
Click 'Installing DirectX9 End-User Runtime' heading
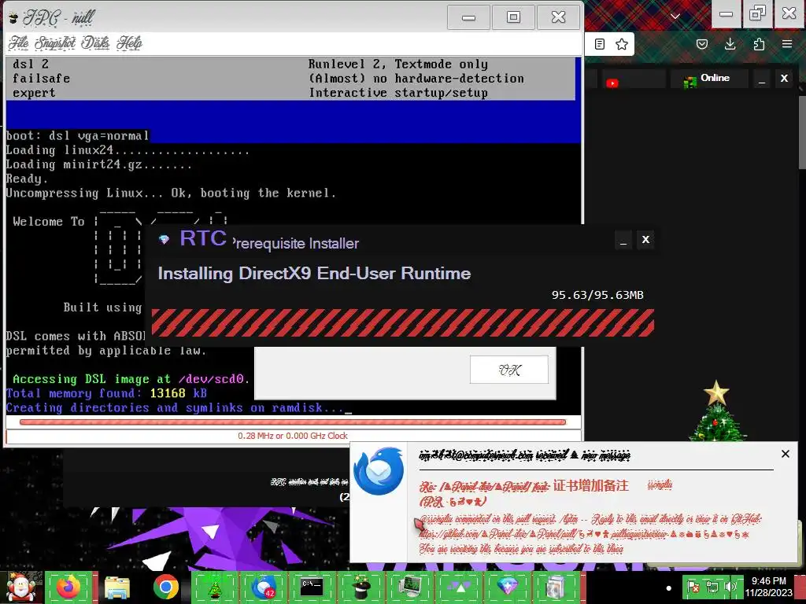[x=314, y=273]
